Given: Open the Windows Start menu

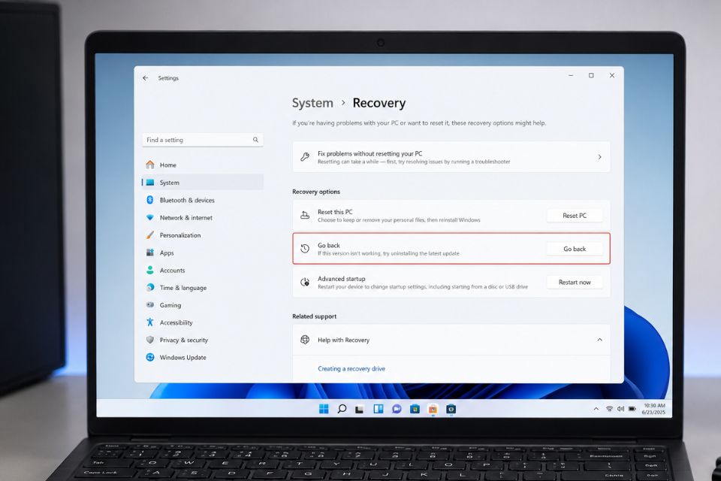Looking at the screenshot, I should [x=324, y=409].
